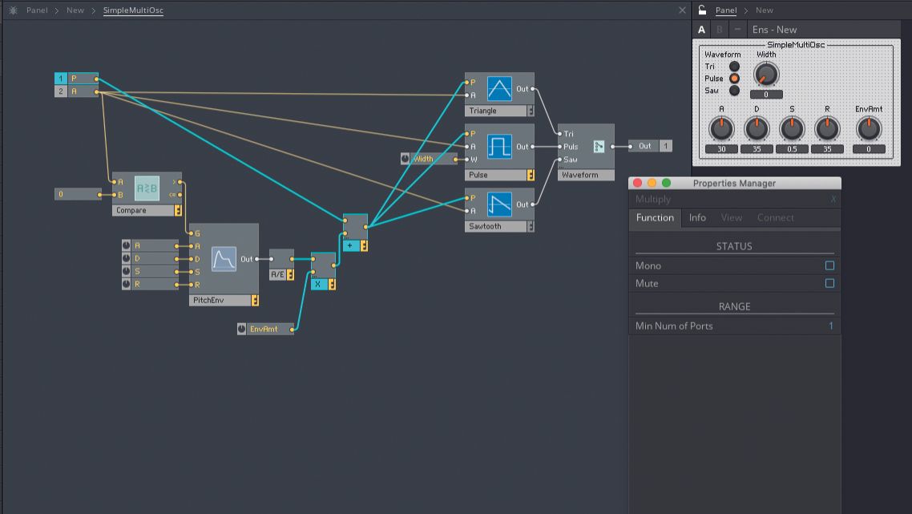Click the Add module + icon
The image size is (912, 514).
pyautogui.click(x=351, y=245)
